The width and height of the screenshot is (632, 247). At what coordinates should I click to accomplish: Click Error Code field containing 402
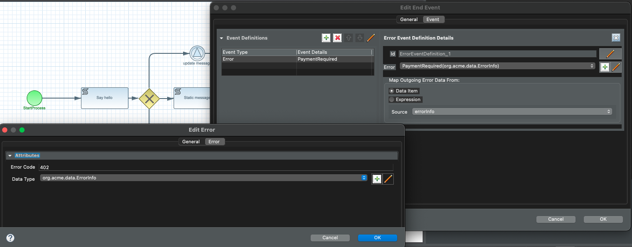pyautogui.click(x=216, y=167)
